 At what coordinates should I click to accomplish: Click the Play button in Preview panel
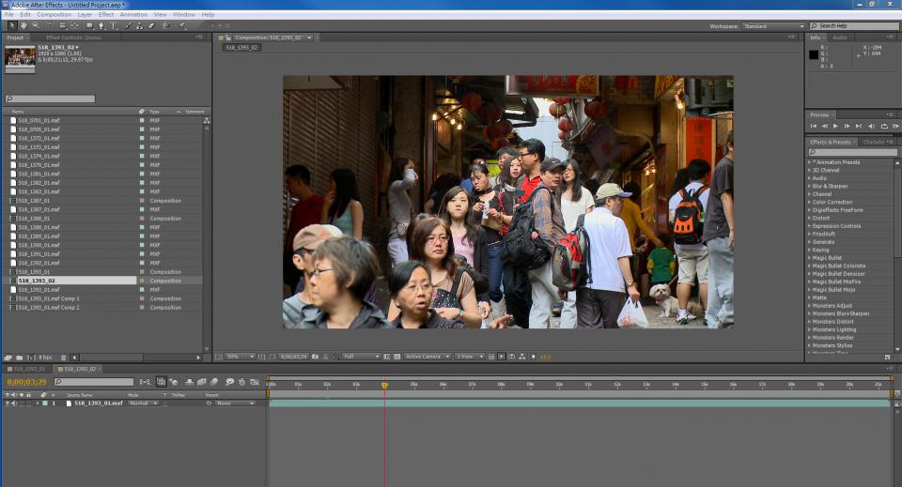click(x=835, y=126)
